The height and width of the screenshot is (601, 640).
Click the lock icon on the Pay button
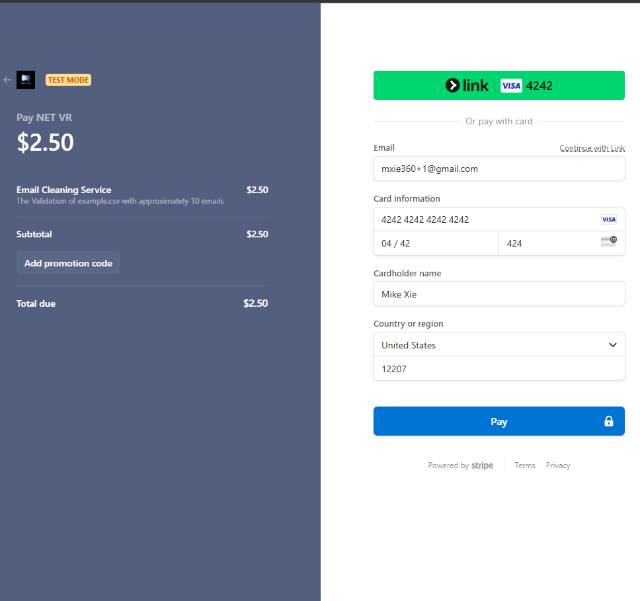point(609,421)
